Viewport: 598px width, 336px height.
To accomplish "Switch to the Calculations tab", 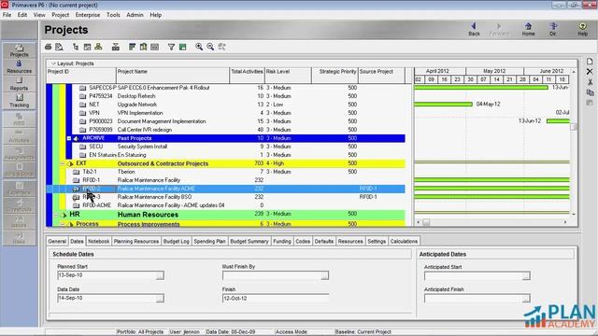I will click(x=404, y=241).
